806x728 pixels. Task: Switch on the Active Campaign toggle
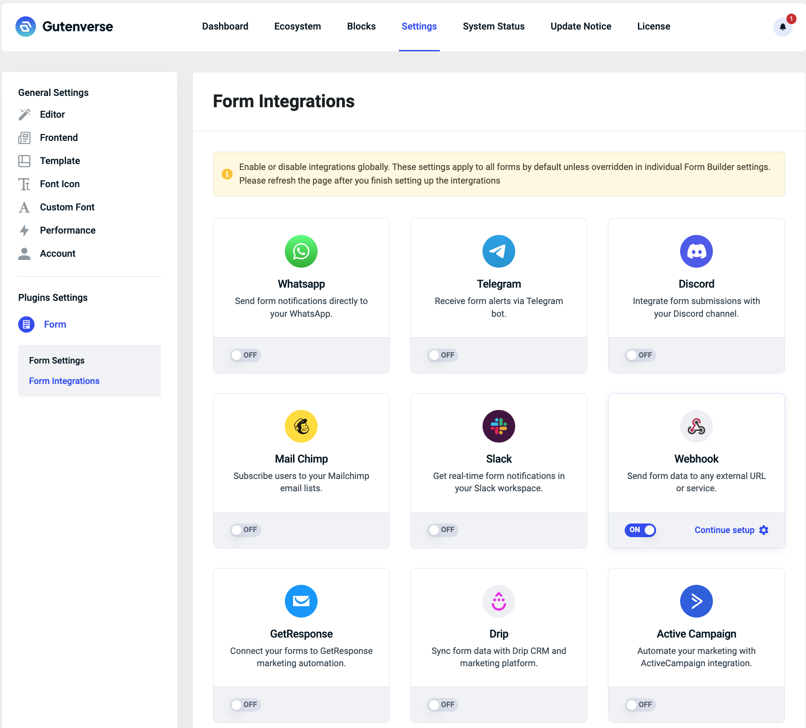pos(640,705)
